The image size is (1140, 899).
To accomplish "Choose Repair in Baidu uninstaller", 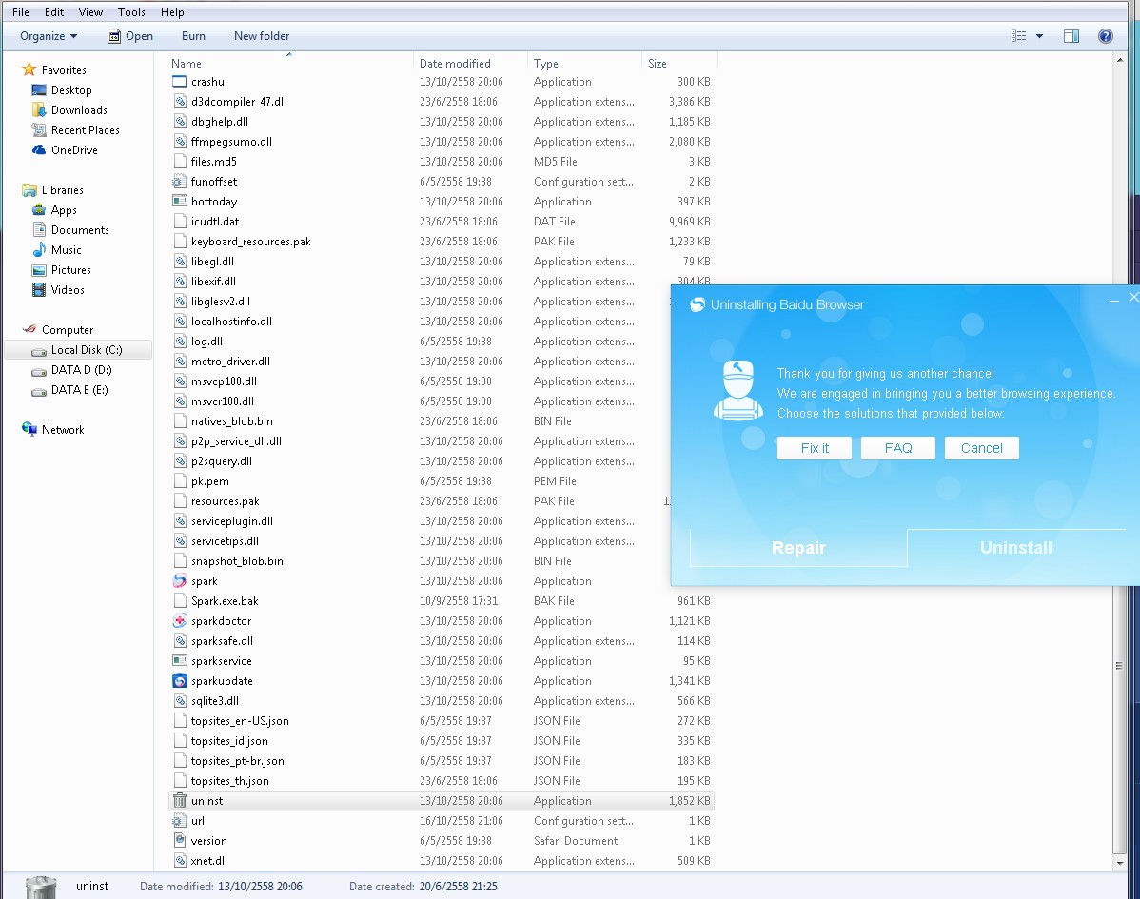I will (x=798, y=548).
